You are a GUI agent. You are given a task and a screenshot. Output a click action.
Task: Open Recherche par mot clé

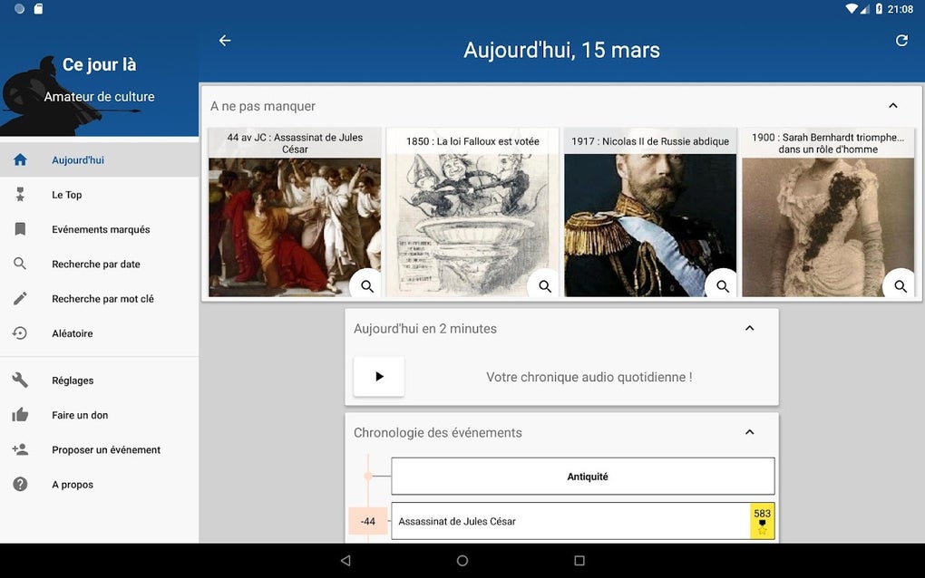click(99, 299)
